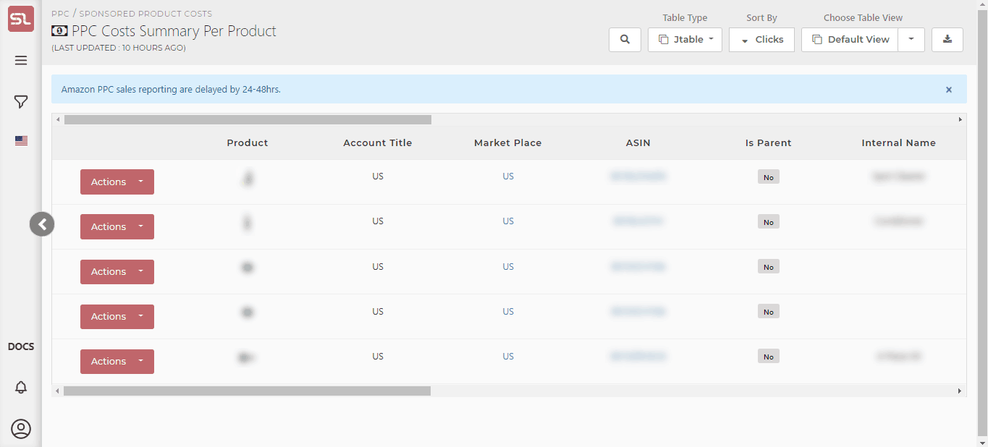This screenshot has height=447, width=988.
Task: Click the Market Place column header
Action: tap(508, 143)
